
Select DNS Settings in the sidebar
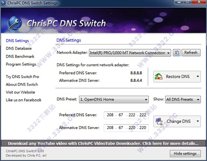click(17, 41)
